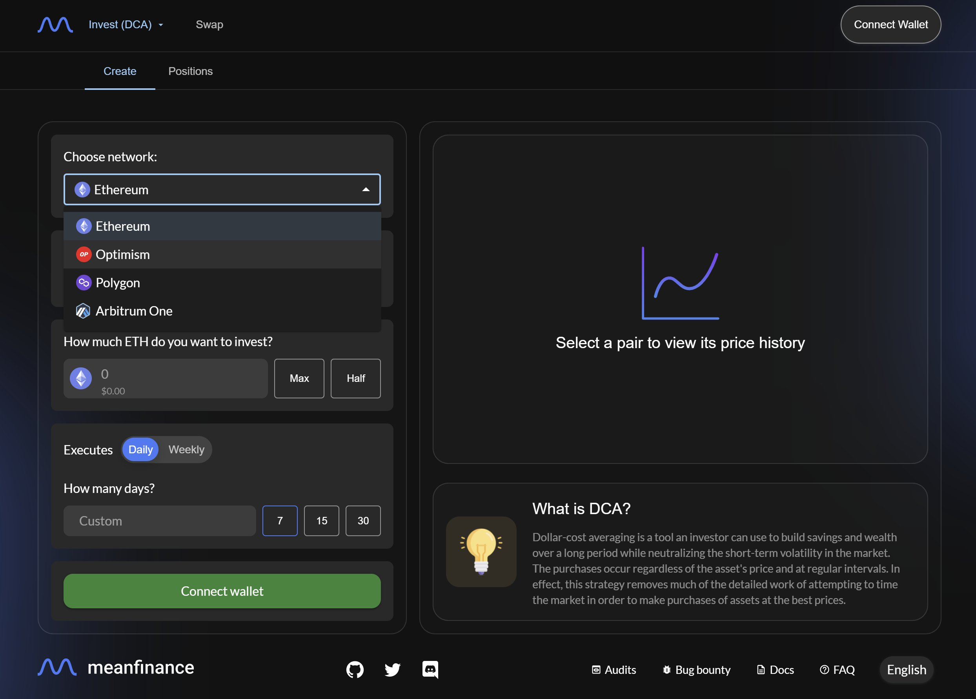Image resolution: width=976 pixels, height=699 pixels.
Task: Open the Bug bounty link
Action: (x=696, y=670)
